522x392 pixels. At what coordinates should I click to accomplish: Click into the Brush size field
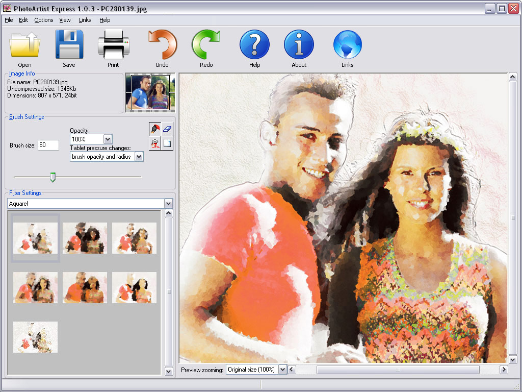click(48, 145)
